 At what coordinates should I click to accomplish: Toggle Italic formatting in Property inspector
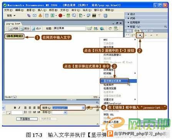click(19, 108)
